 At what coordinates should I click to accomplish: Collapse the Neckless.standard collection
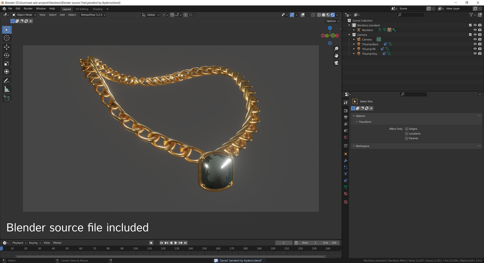point(350,26)
